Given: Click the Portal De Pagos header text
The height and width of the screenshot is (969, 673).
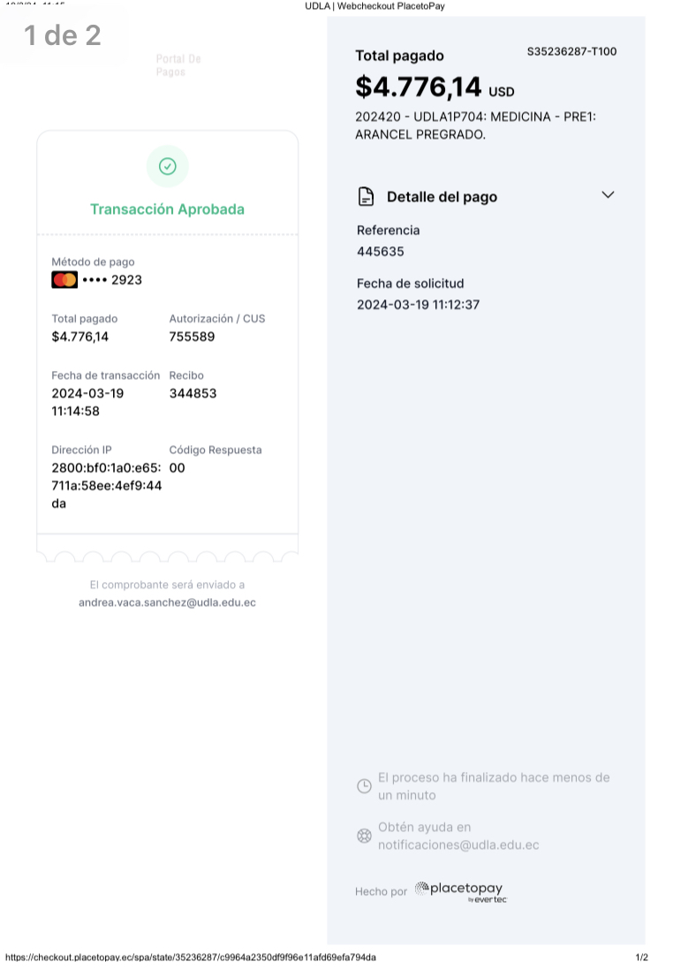Looking at the screenshot, I should pos(178,65).
